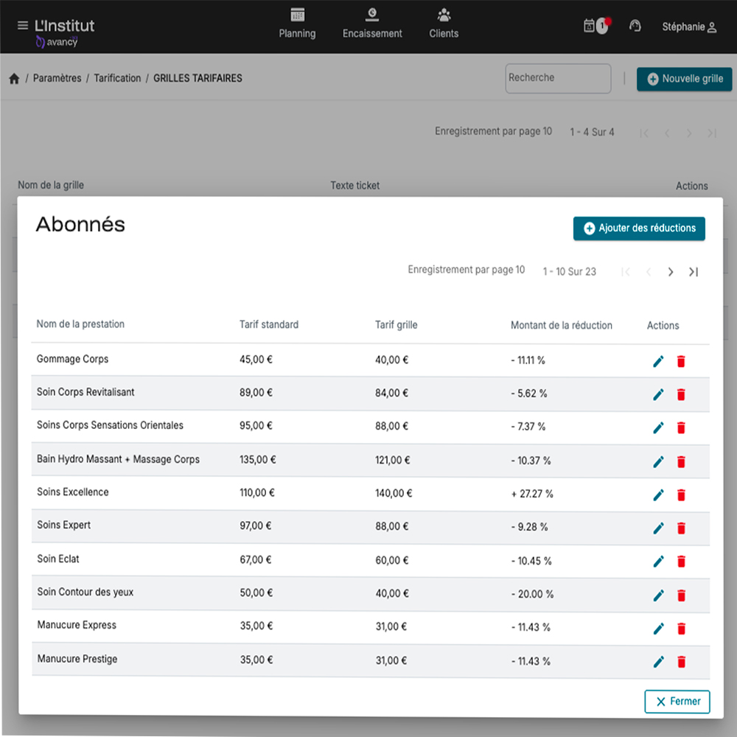
Task: Edit the Gommage Corps row with pencil icon
Action: coord(658,361)
